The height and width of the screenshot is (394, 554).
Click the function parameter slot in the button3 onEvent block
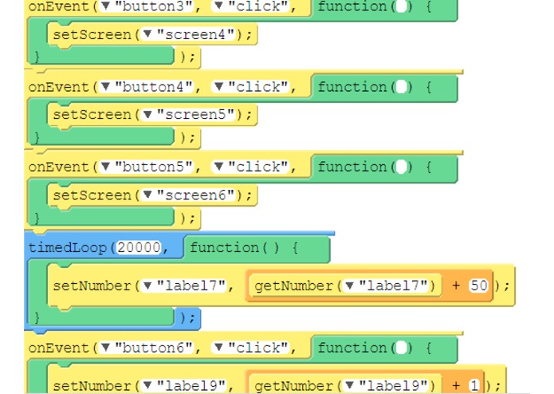point(402,6)
